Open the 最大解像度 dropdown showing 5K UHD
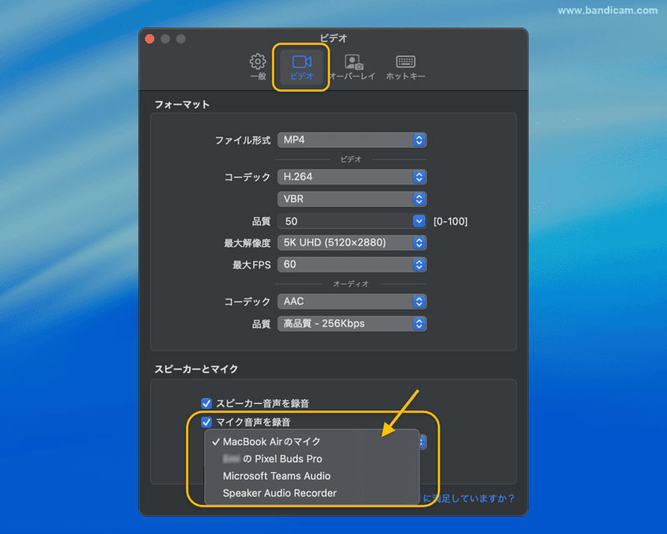This screenshot has width=667, height=534. 352,242
